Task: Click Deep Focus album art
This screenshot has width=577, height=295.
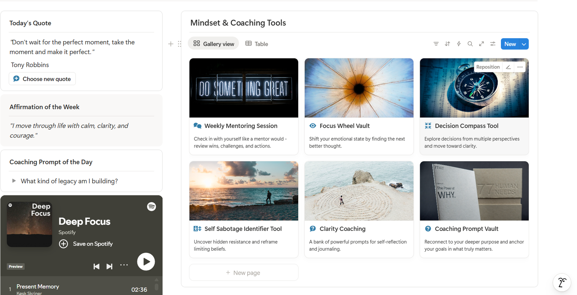Action: pos(30,224)
